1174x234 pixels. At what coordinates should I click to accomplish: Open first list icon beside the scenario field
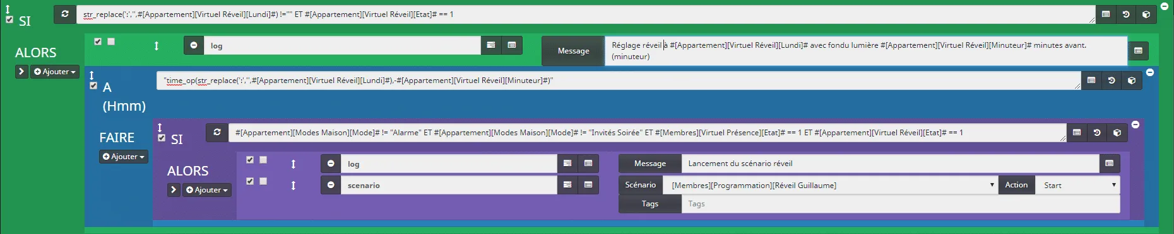point(567,185)
